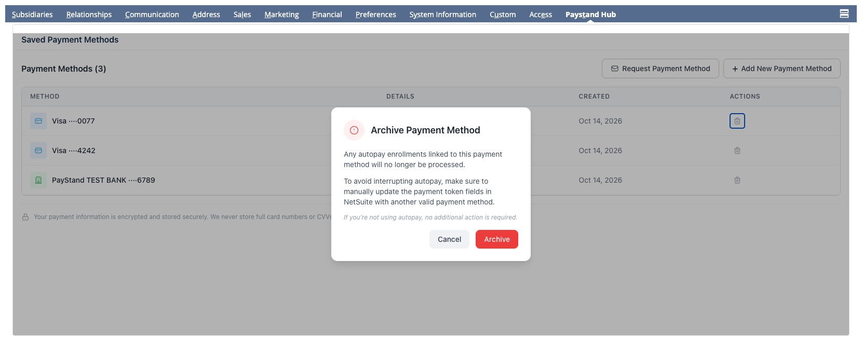Image resolution: width=863 pixels, height=342 pixels.
Task: Switch to the Financial tab
Action: [327, 15]
